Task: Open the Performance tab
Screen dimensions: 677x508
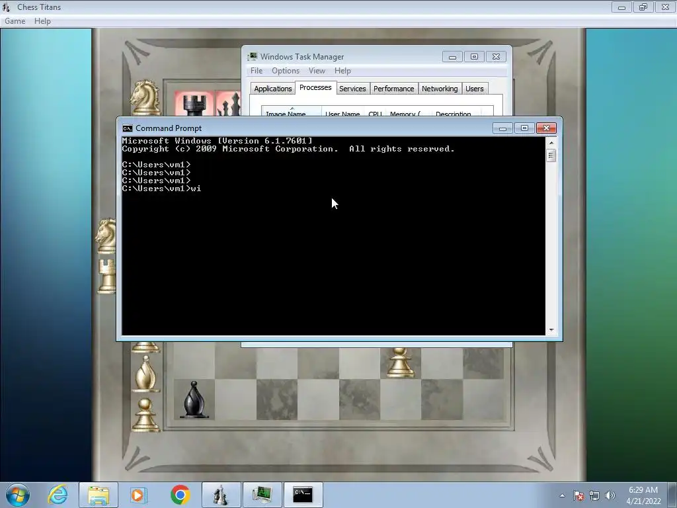Action: tap(393, 89)
